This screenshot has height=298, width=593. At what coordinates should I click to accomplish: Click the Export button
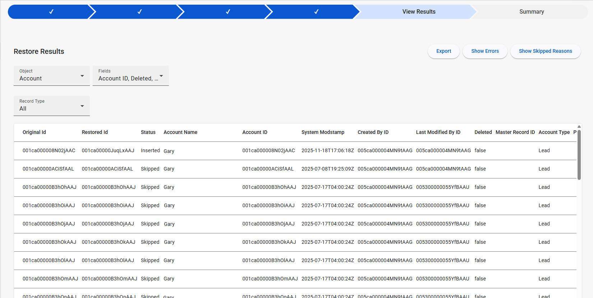click(444, 51)
